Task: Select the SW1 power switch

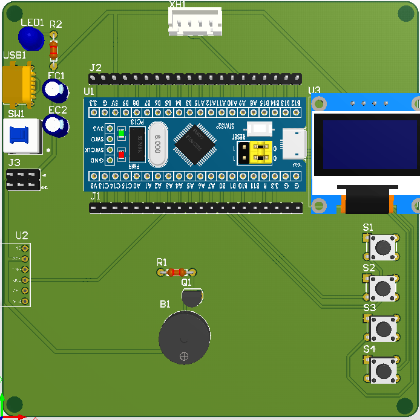Action: (x=22, y=136)
